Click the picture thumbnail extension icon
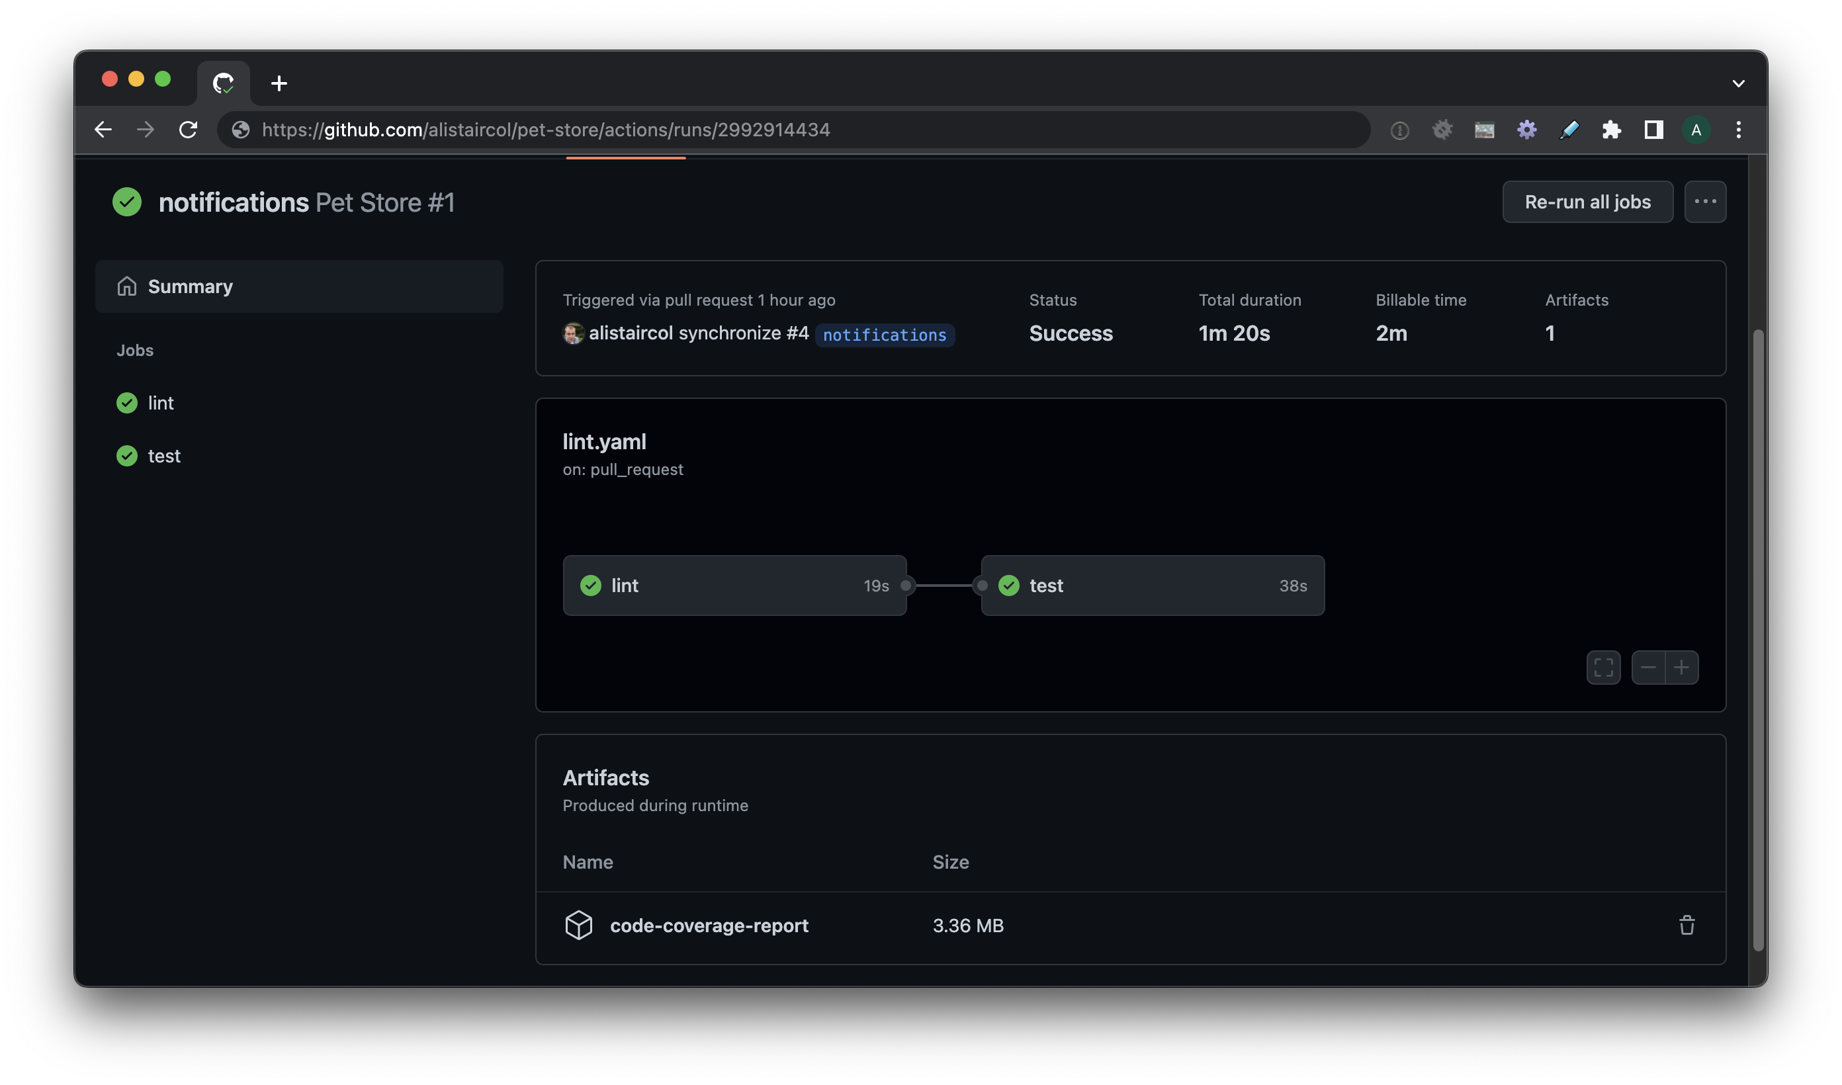This screenshot has height=1085, width=1842. (1484, 130)
